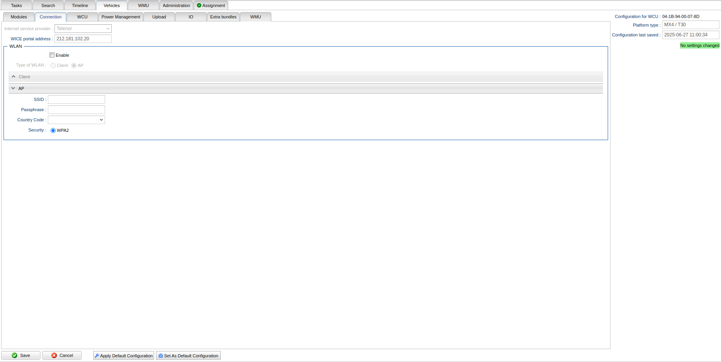721x362 pixels.
Task: Open the Timeline top tab
Action: [80, 5]
